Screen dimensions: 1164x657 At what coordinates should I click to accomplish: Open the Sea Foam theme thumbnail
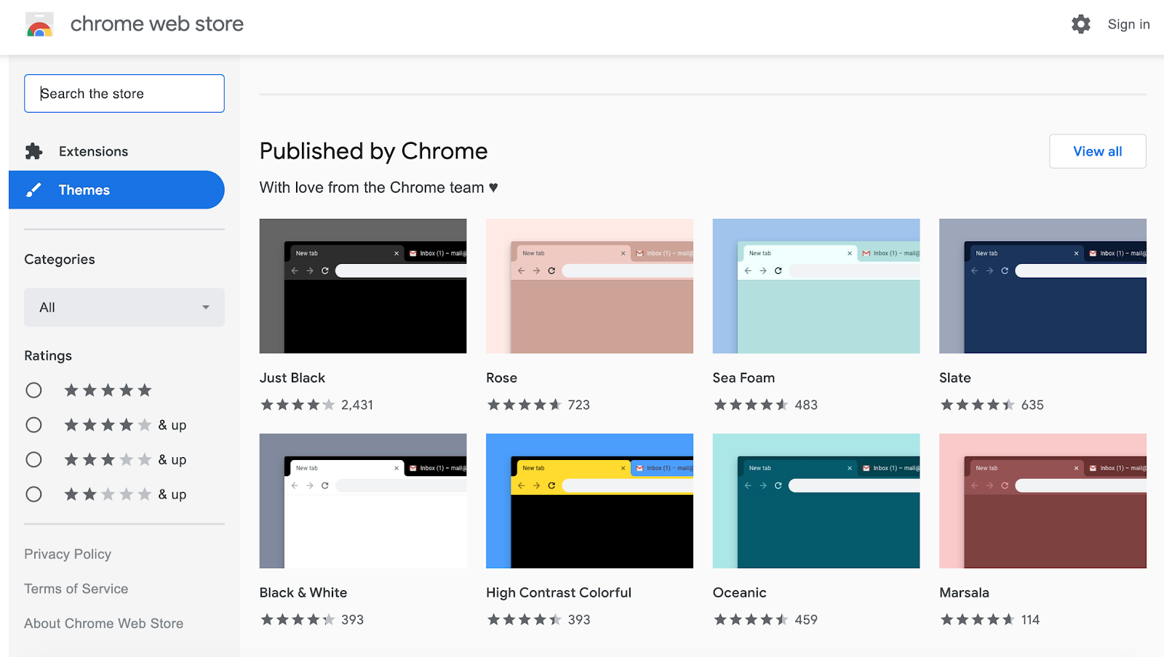[x=816, y=286]
